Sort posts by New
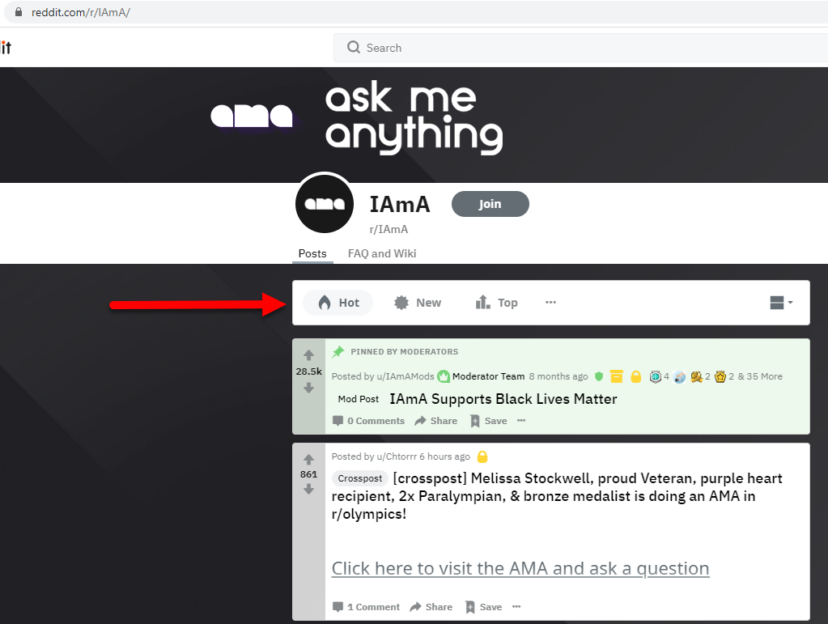The height and width of the screenshot is (624, 828). pos(417,303)
